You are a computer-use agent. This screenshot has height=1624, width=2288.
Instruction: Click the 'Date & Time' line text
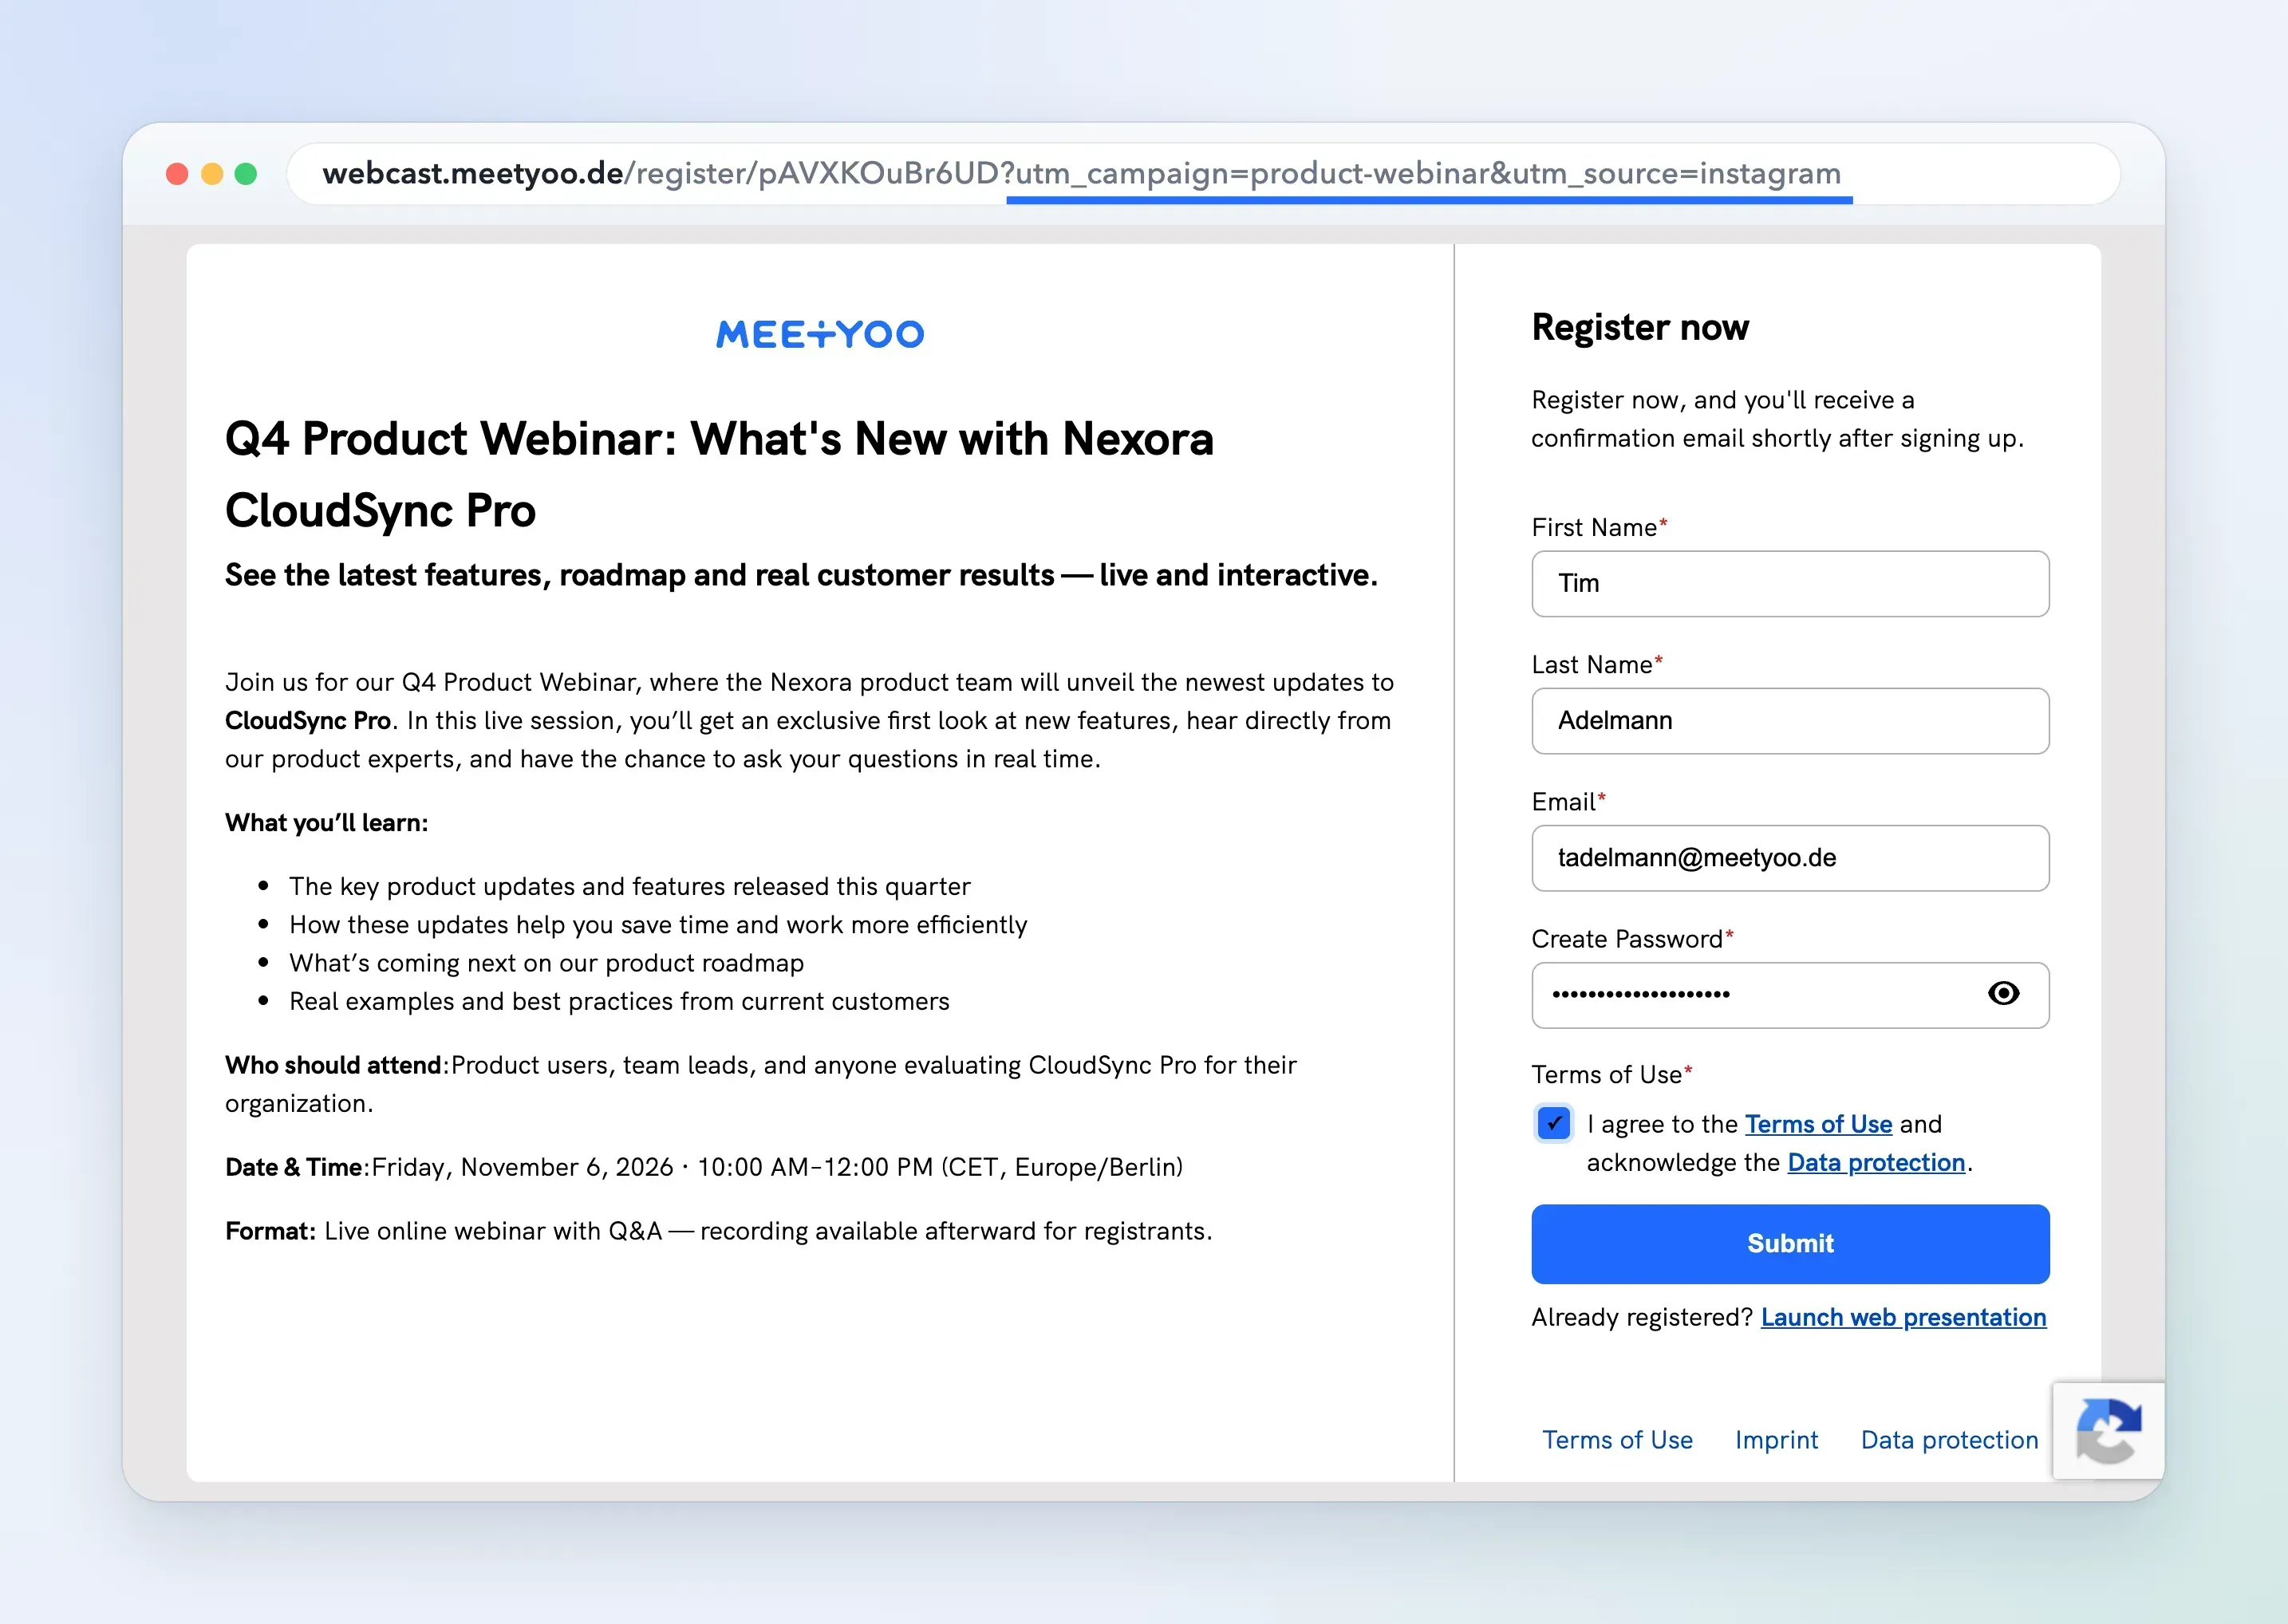704,1167
